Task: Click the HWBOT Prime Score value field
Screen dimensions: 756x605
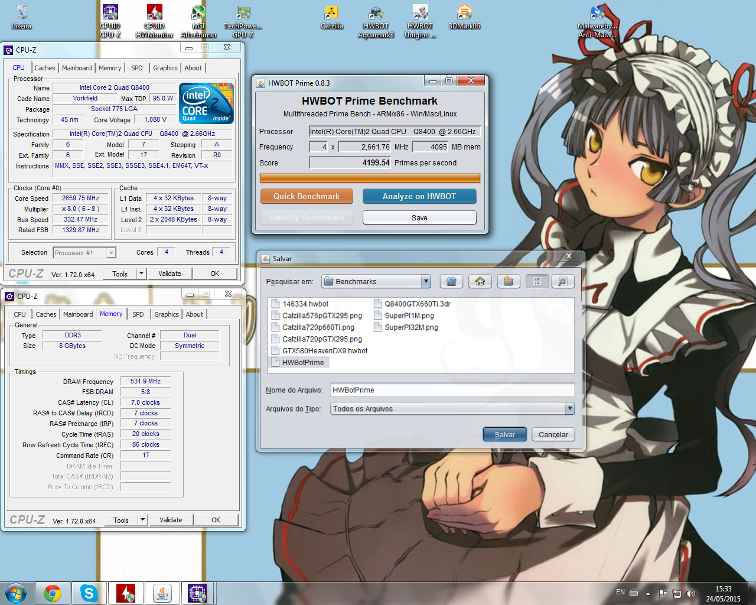Action: pos(350,162)
